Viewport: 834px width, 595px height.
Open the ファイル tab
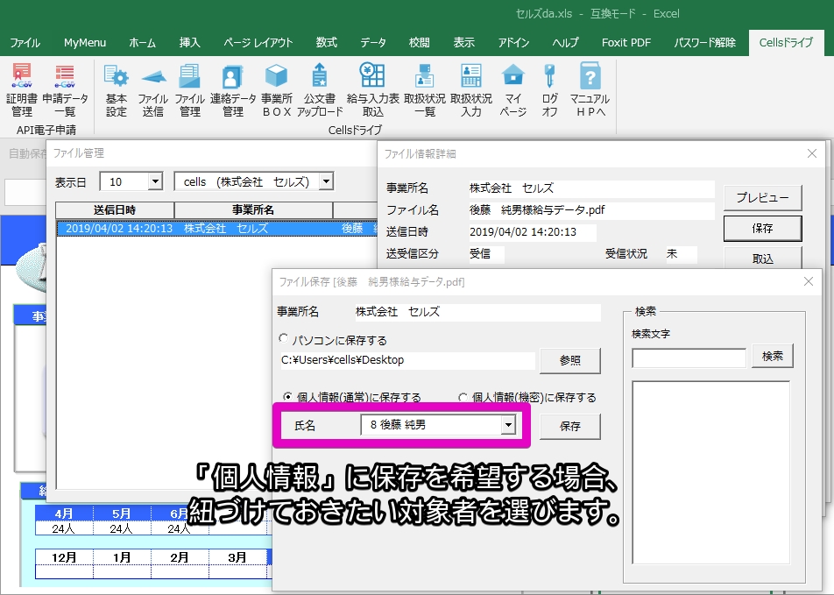coord(25,43)
